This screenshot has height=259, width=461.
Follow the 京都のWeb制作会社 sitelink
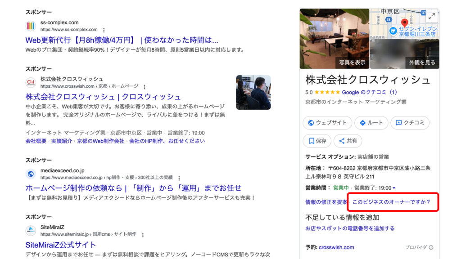100,141
